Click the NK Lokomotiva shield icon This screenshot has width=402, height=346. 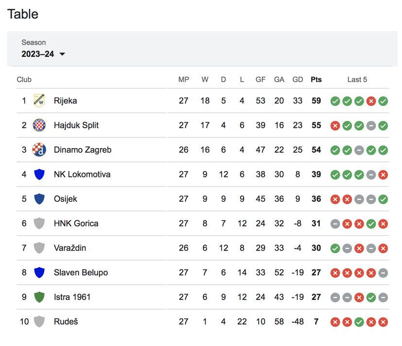(39, 174)
